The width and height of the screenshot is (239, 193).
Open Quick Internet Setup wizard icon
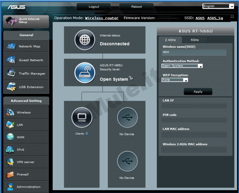(11, 21)
